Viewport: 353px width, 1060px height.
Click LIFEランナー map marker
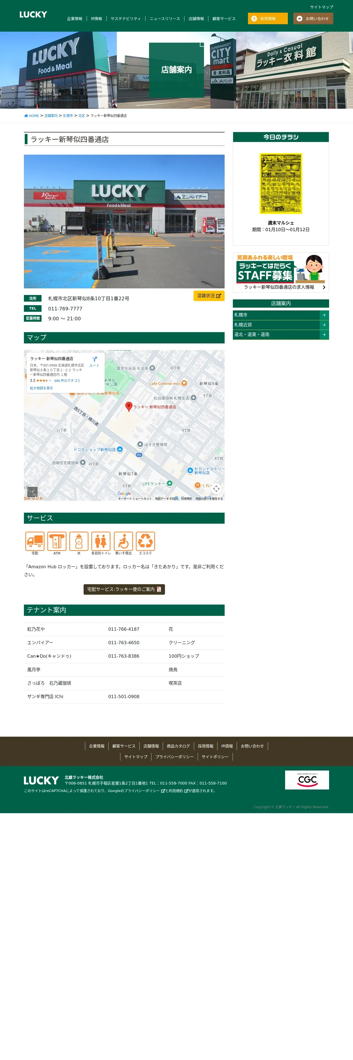tap(169, 483)
